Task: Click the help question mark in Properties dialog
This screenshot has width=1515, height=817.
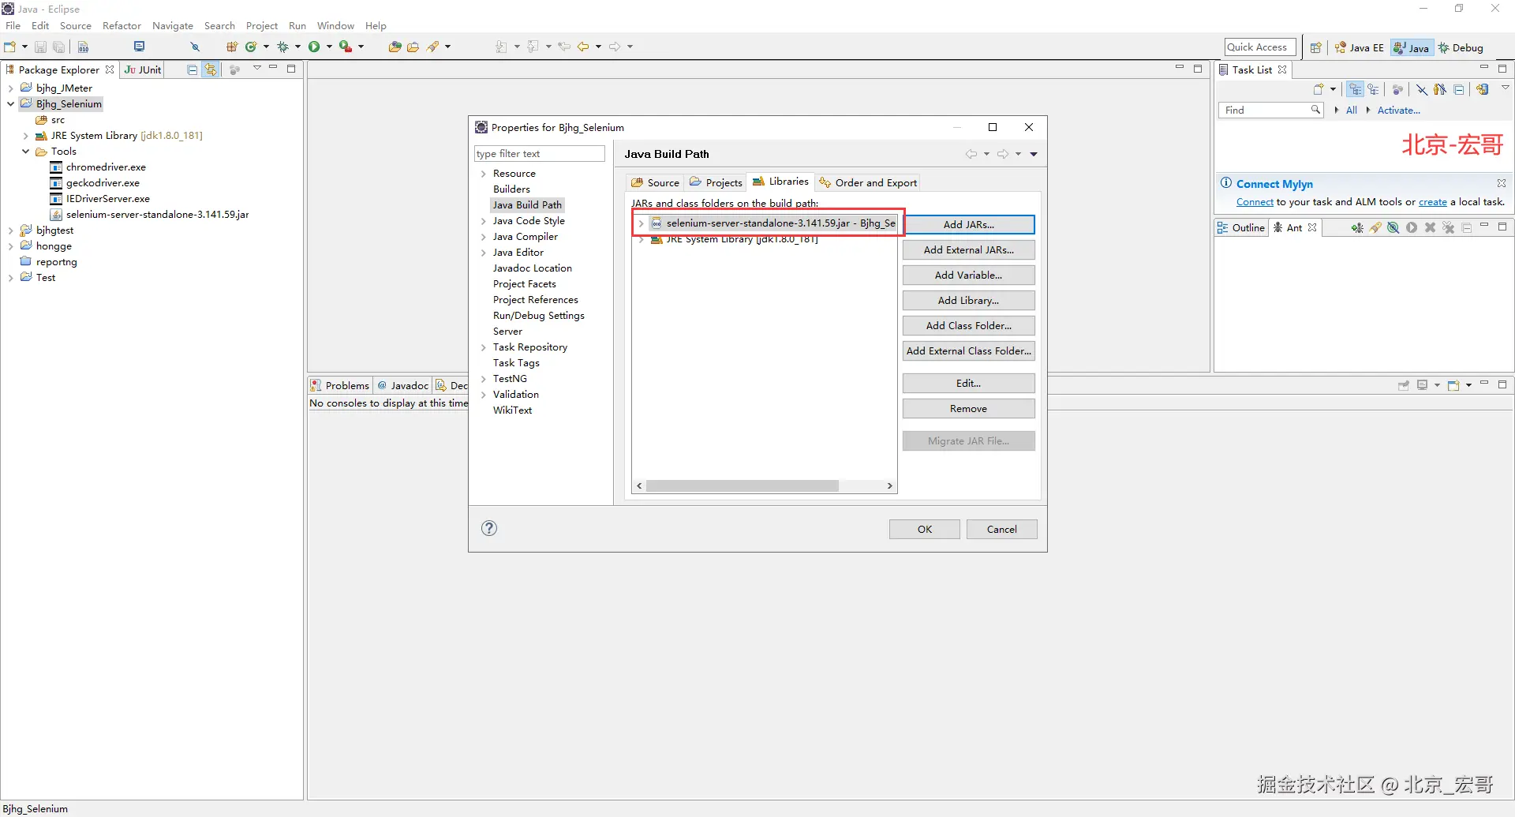Action: (x=489, y=528)
